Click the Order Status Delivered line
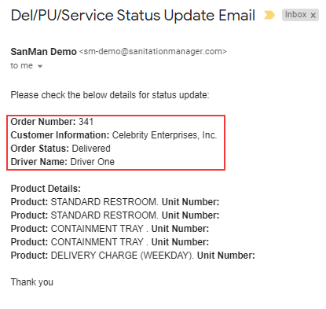This screenshot has height=309, width=326. (x=60, y=149)
